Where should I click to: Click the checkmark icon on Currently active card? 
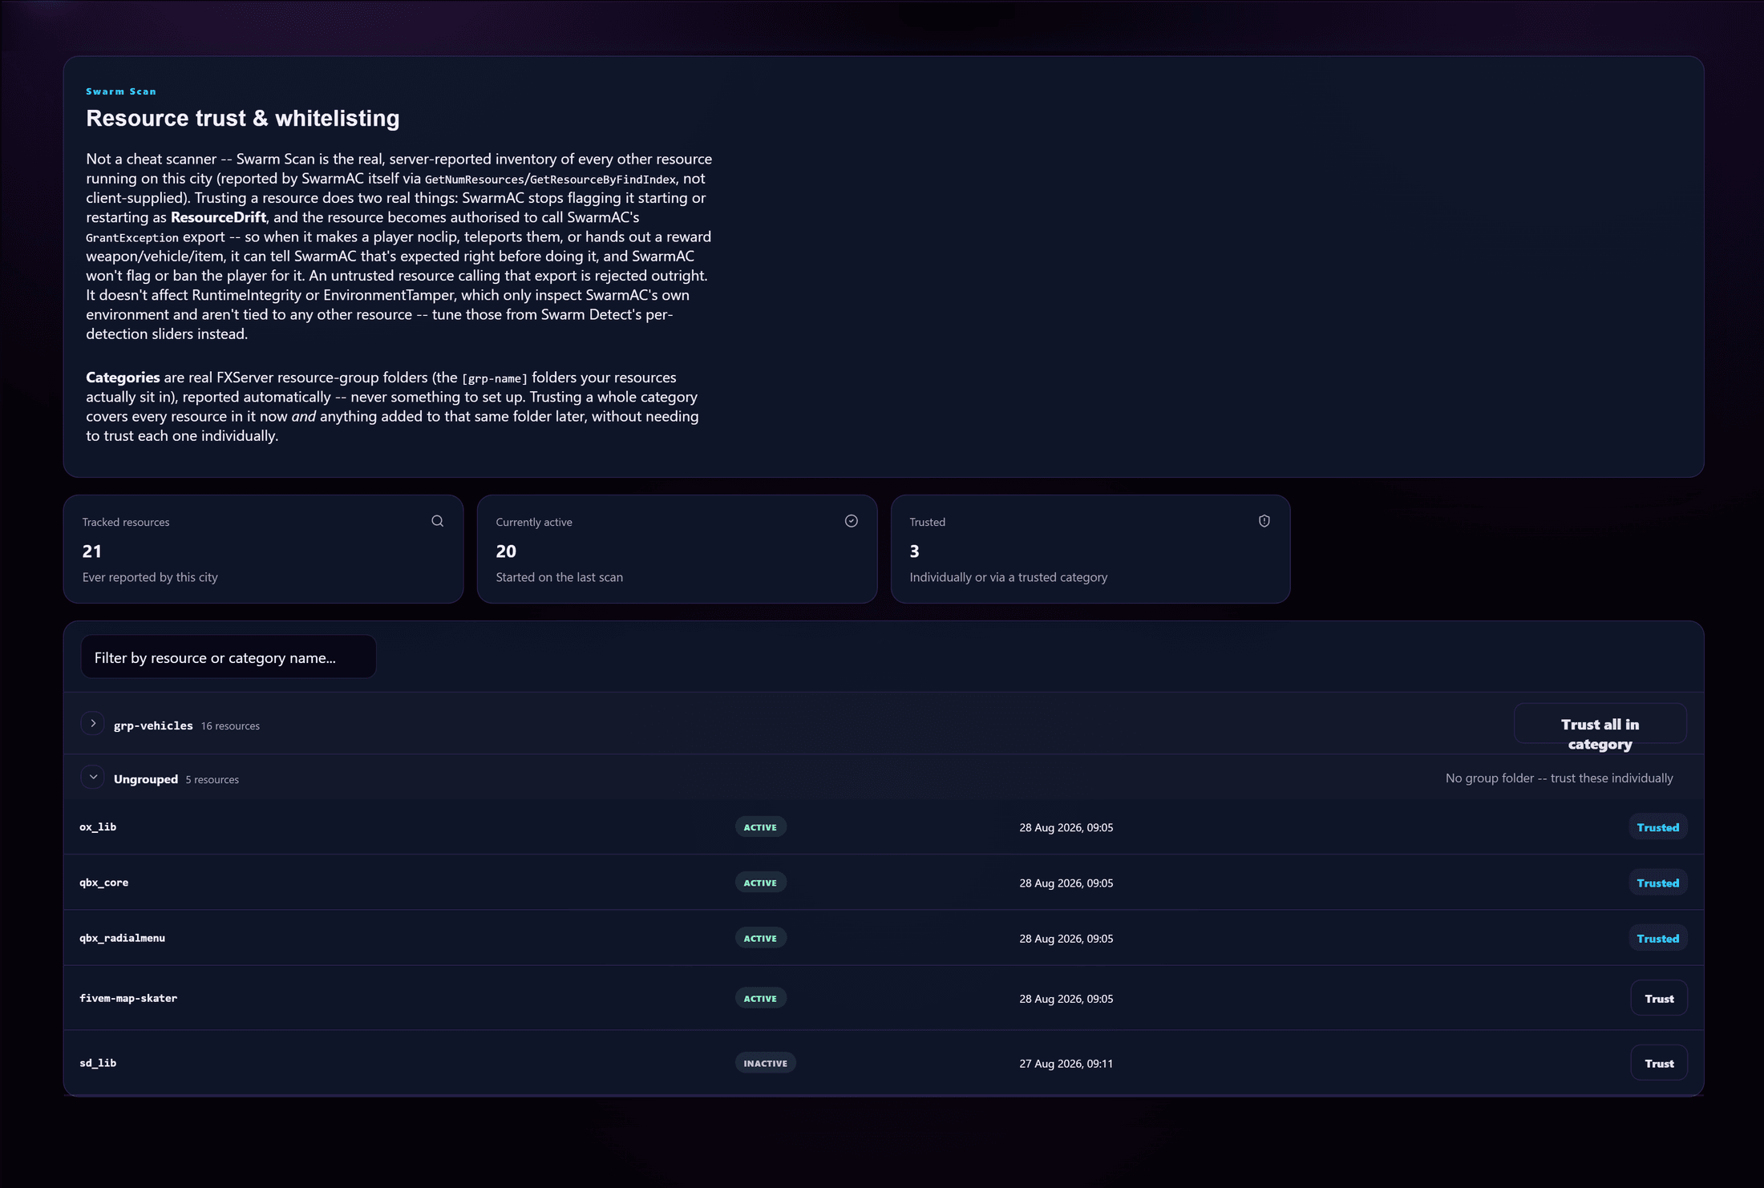(851, 521)
